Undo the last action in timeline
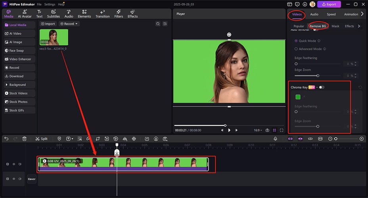This screenshot has width=368, height=198. [6, 139]
